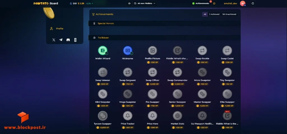The width and height of the screenshot is (287, 134).
Task: Open the Micro Swapster coin badge
Action: point(202,72)
